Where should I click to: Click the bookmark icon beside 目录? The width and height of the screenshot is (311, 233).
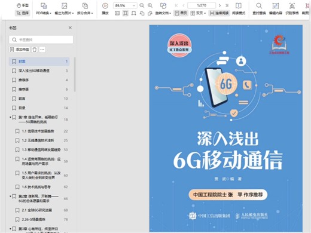(14, 108)
